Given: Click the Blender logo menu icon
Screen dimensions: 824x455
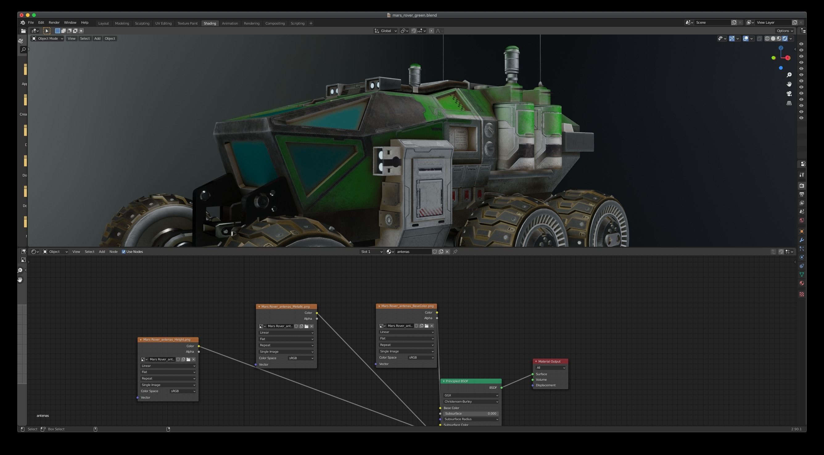Looking at the screenshot, I should click(23, 23).
